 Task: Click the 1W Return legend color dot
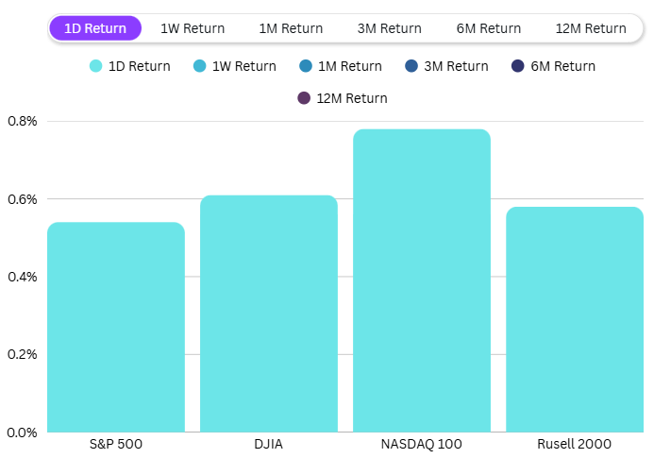point(201,66)
